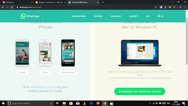Click the iPhone download button
188x106 pixels.
click(x=45, y=72)
